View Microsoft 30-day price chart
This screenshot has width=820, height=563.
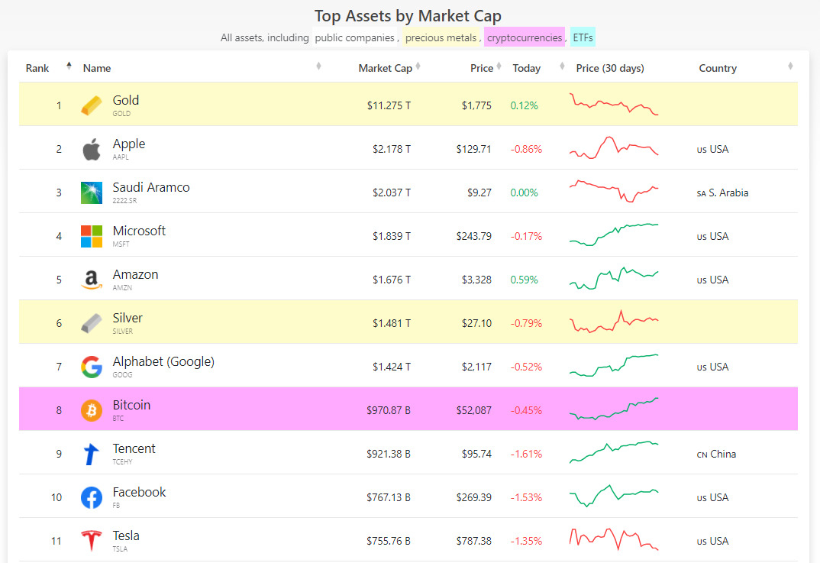pos(614,235)
